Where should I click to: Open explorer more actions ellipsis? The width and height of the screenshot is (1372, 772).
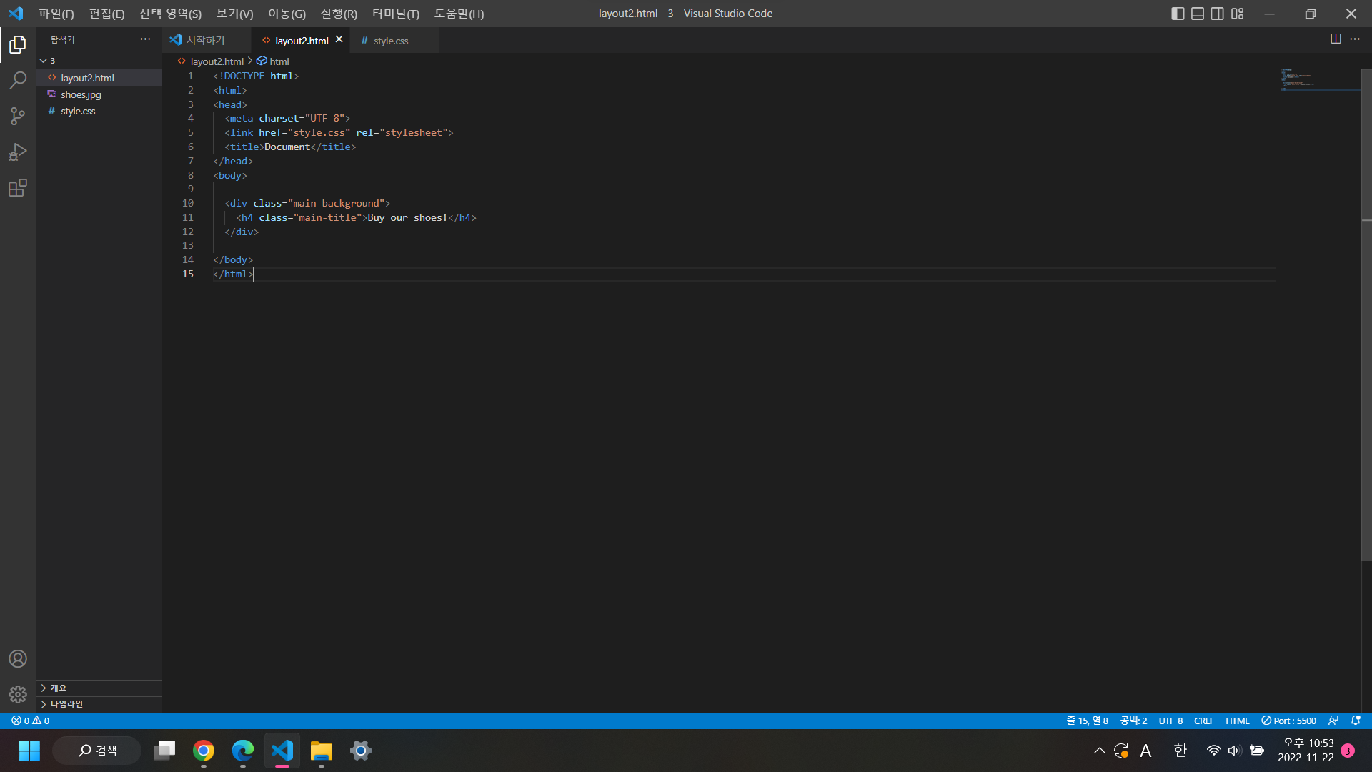point(145,39)
